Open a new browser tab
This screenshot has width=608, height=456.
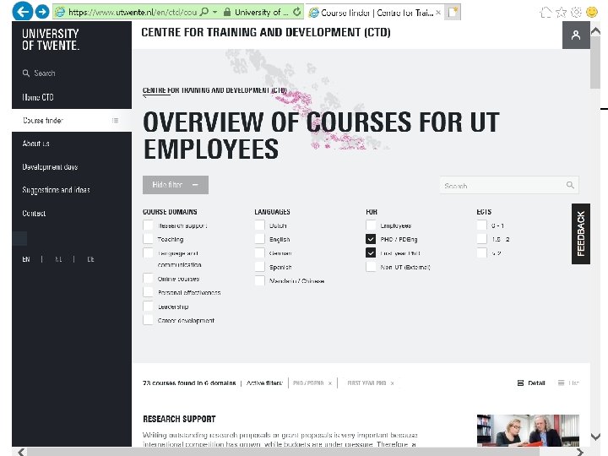coord(452,13)
